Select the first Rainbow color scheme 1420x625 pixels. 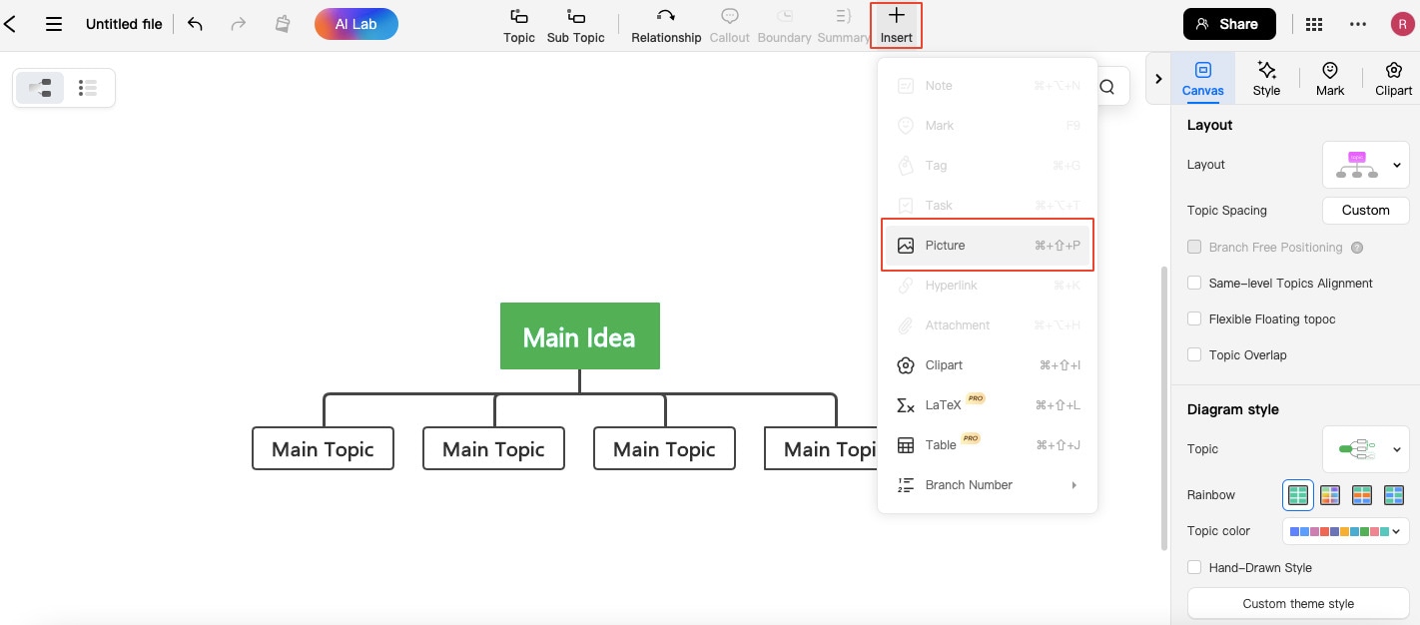click(1298, 494)
